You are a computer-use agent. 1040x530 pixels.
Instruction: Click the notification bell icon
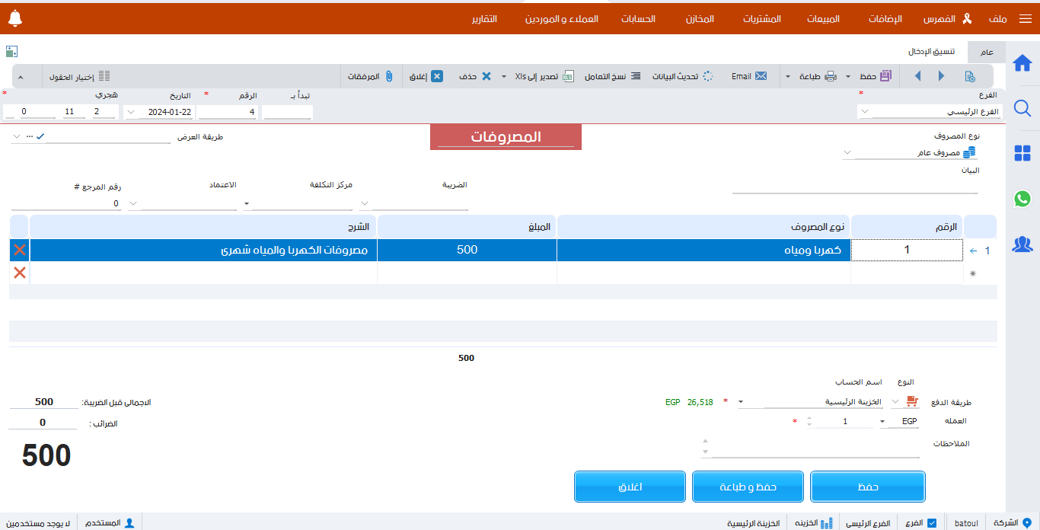point(14,18)
